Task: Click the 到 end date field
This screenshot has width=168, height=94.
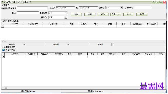Action: click(88, 8)
